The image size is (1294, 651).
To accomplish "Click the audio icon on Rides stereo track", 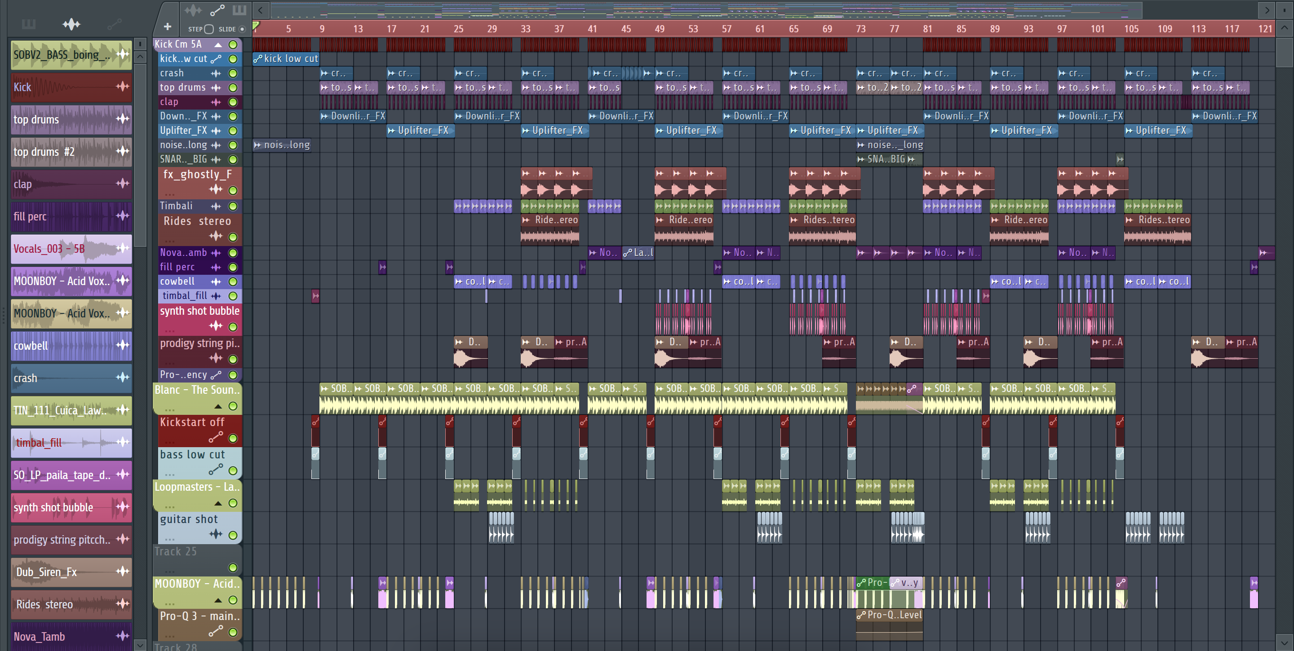I will [x=216, y=235].
